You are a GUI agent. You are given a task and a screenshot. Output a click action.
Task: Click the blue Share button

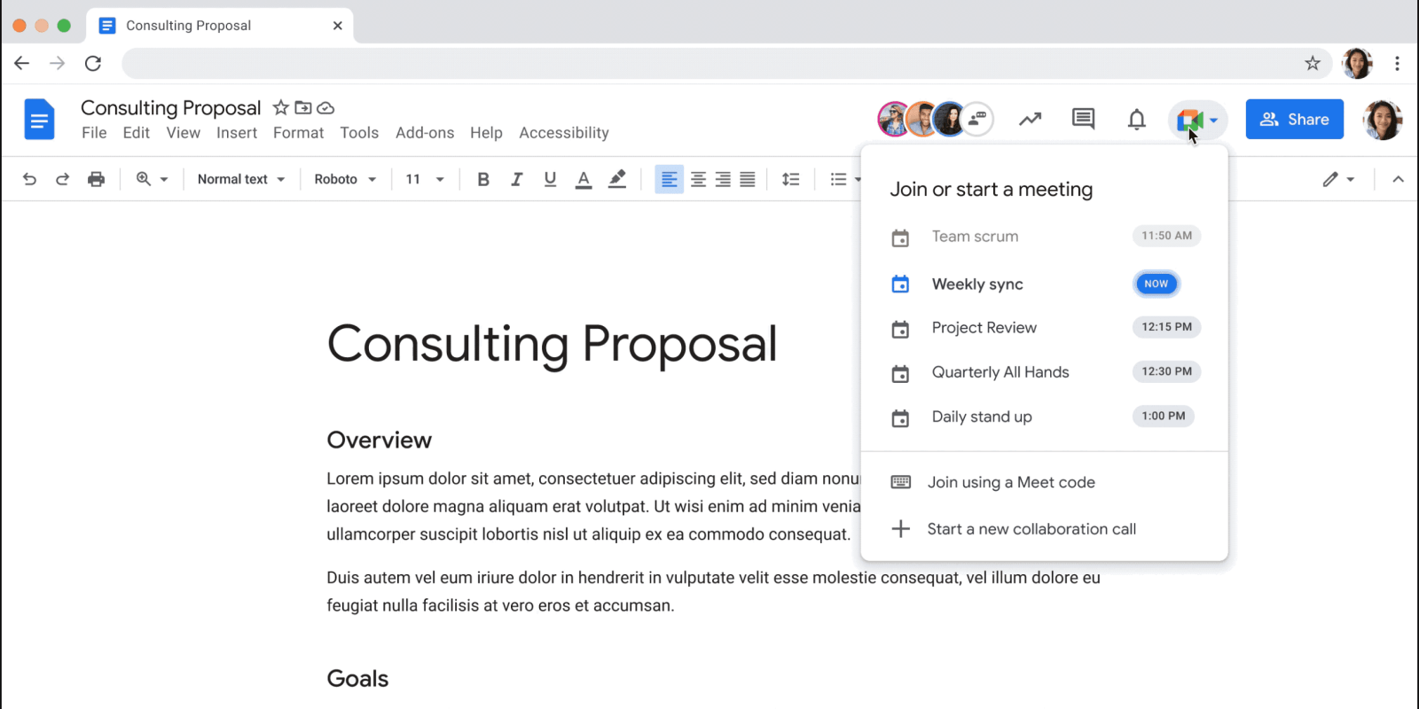[x=1294, y=120]
